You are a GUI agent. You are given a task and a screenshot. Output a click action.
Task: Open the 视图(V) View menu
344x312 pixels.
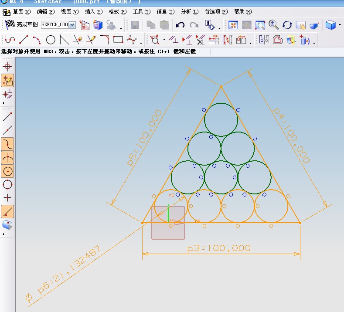pyautogui.click(x=70, y=12)
